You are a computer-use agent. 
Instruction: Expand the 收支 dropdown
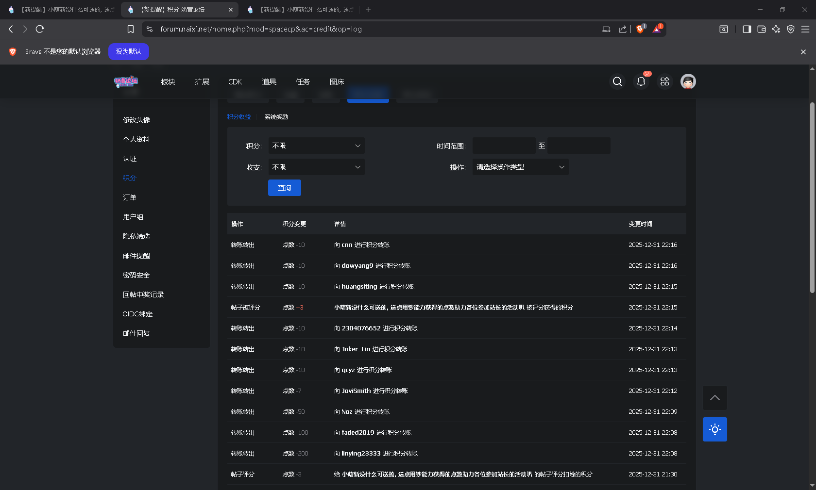316,167
